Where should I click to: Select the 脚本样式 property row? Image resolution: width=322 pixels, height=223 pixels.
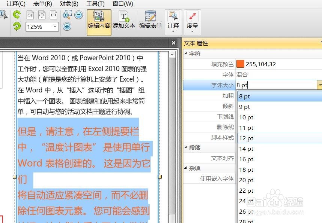[209, 137]
